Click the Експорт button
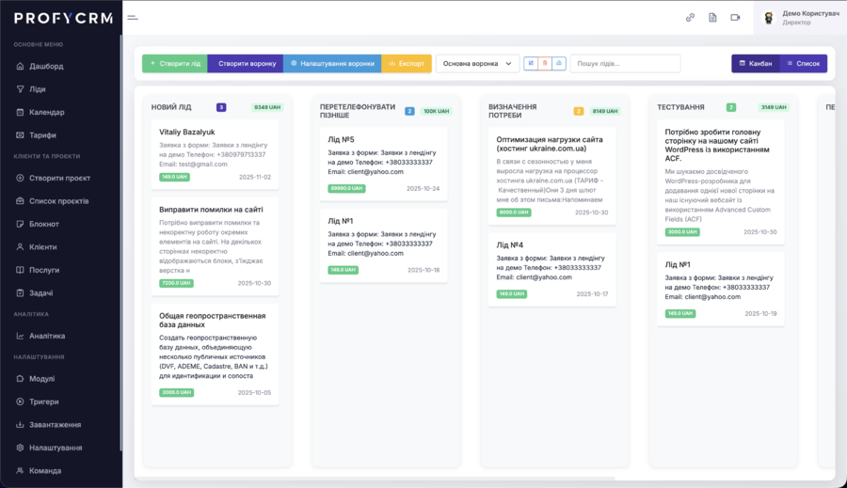This screenshot has height=488, width=847. 407,63
